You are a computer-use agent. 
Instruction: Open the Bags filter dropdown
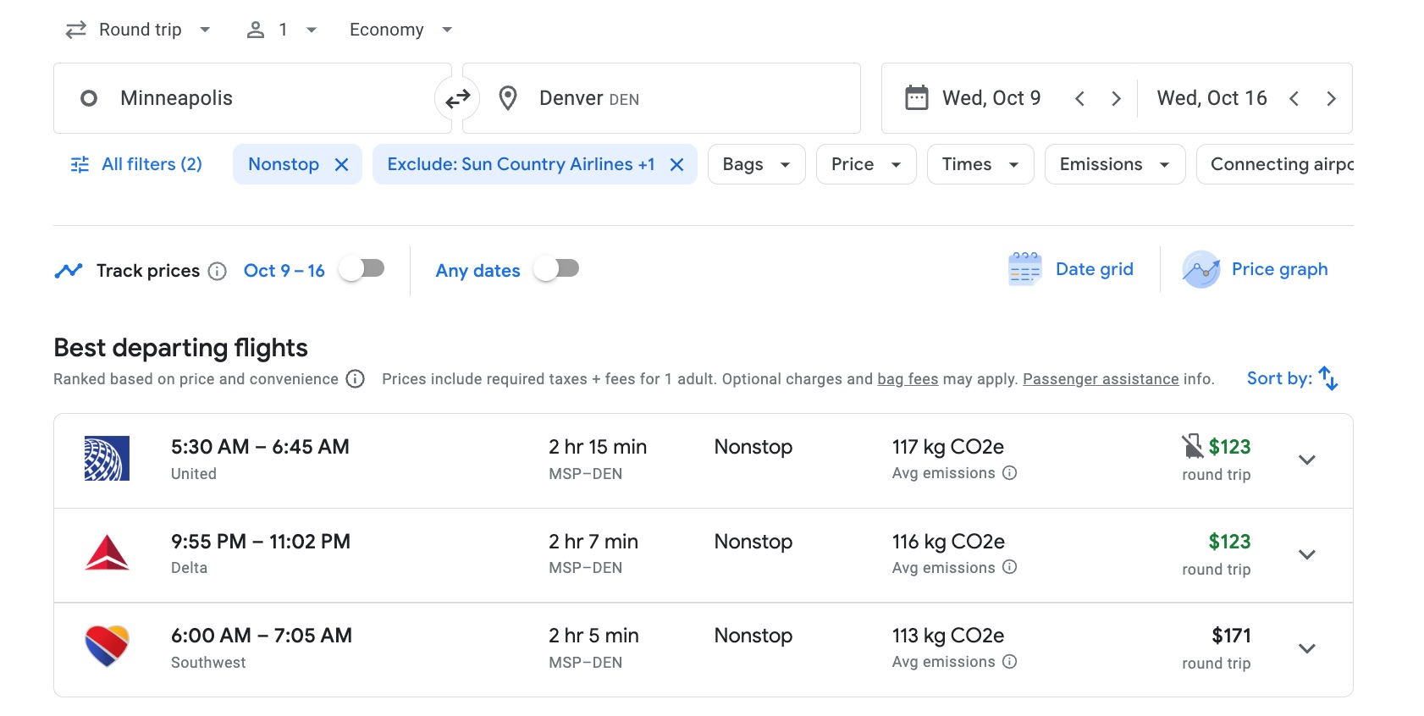point(755,164)
